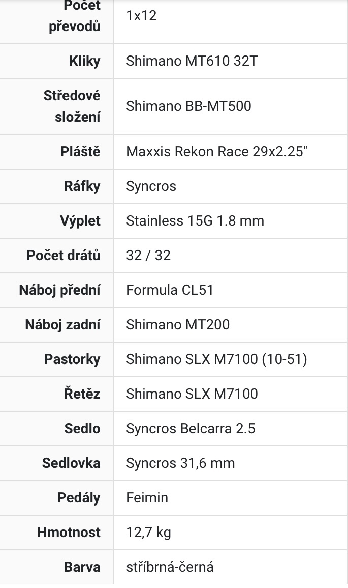Click the Maxxis Rekon Race tire value
Screen dimensions: 348x588
click(217, 152)
